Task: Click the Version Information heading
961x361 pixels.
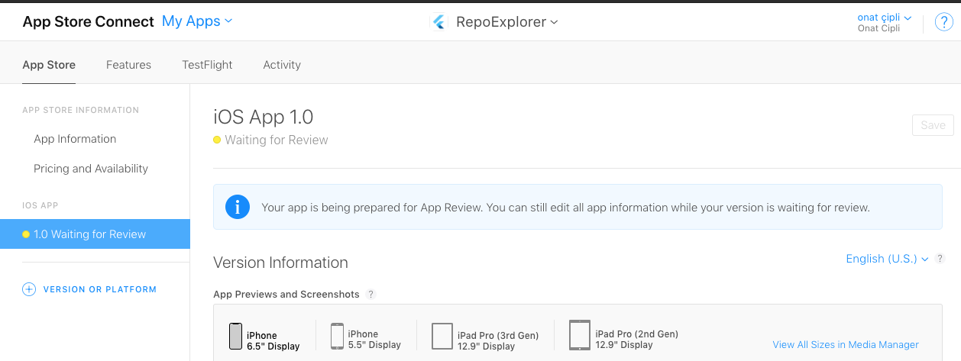Action: coord(280,263)
